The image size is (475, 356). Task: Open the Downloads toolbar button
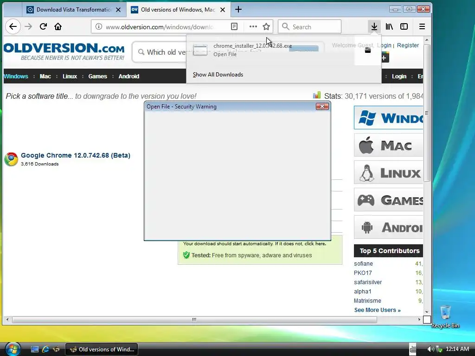pyautogui.click(x=374, y=26)
